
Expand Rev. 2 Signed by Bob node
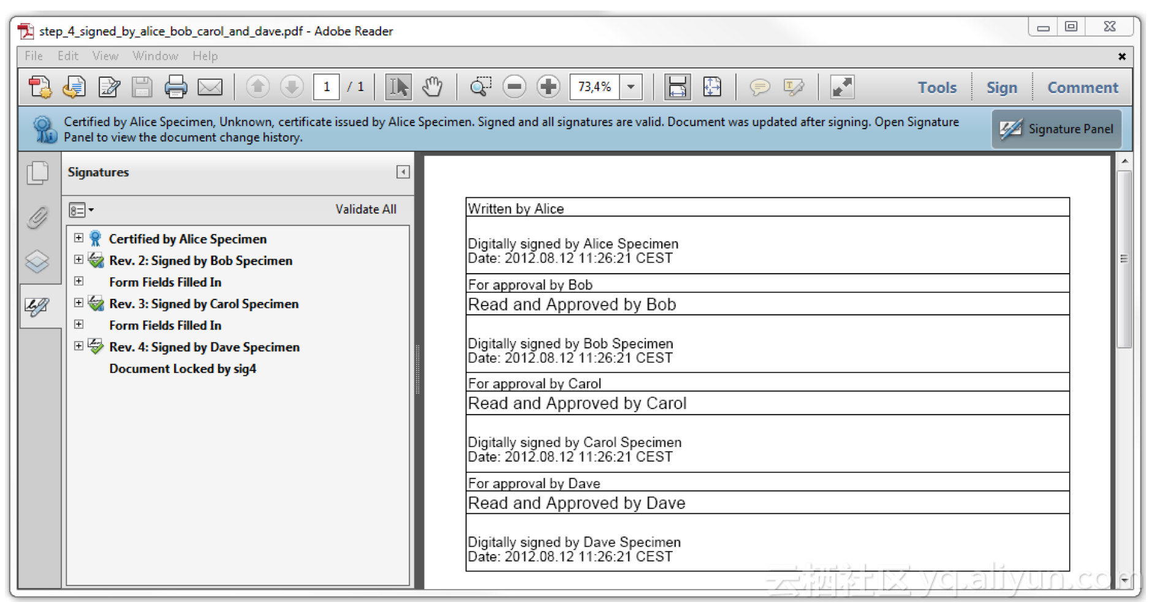coord(78,260)
